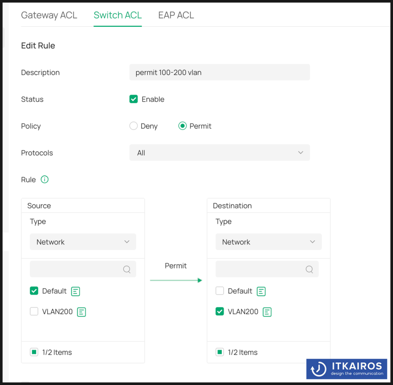Open the Source Type Network dropdown
Image resolution: width=393 pixels, height=385 pixels.
83,242
